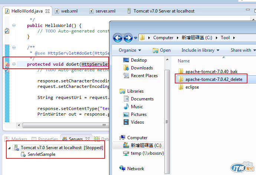Select Recent Places in the navigation pane
This screenshot has width=256, height=175.
pos(140,76)
